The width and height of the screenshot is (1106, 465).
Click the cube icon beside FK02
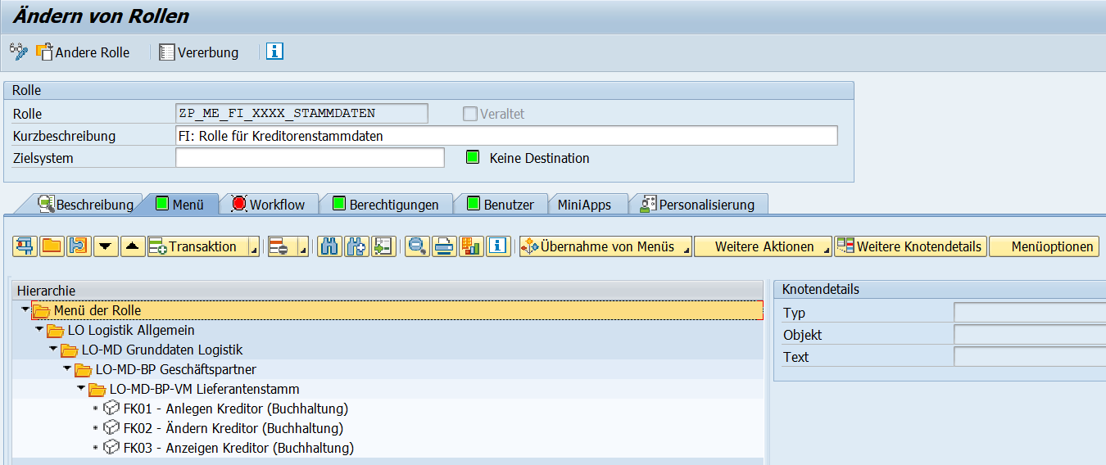111,428
